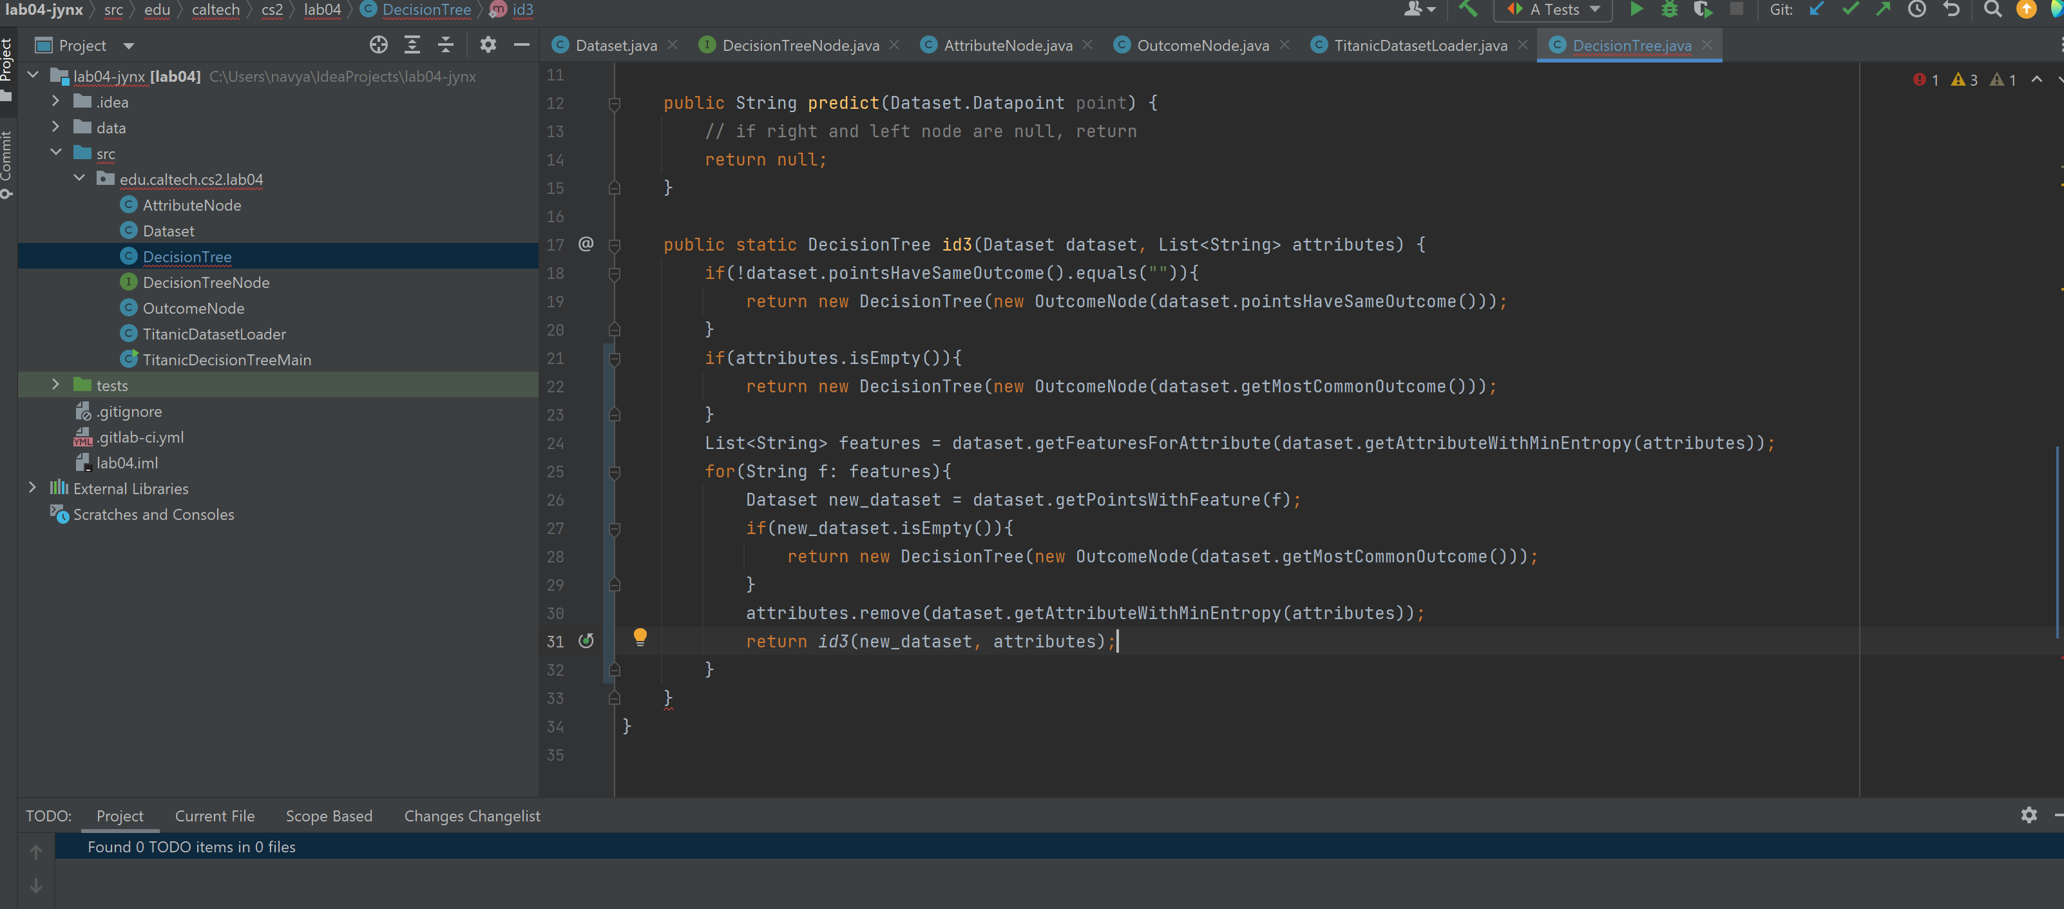Viewport: 2064px width, 909px height.
Task: Build project with the hammer icon
Action: pos(1468,10)
